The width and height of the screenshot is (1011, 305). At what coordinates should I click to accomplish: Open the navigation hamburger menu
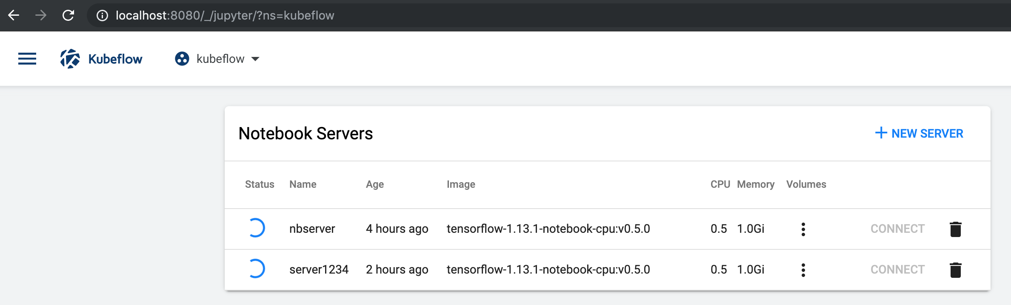26,59
